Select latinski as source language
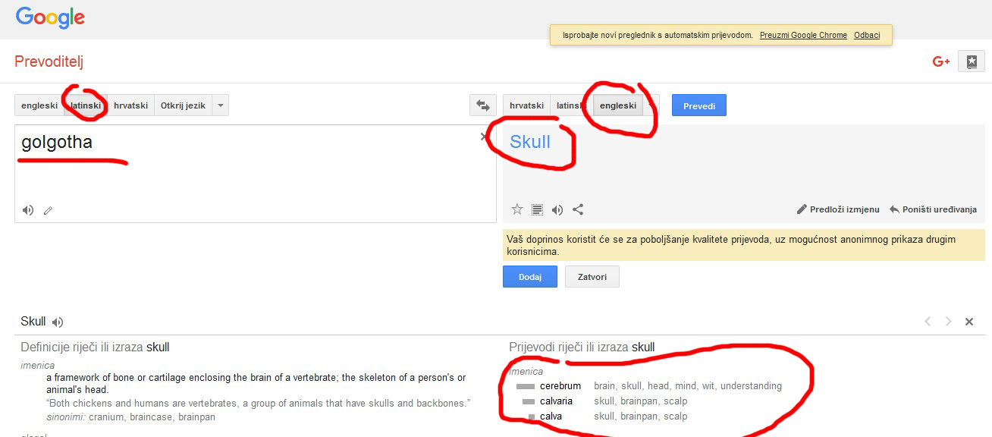This screenshot has height=437, width=992. [85, 105]
